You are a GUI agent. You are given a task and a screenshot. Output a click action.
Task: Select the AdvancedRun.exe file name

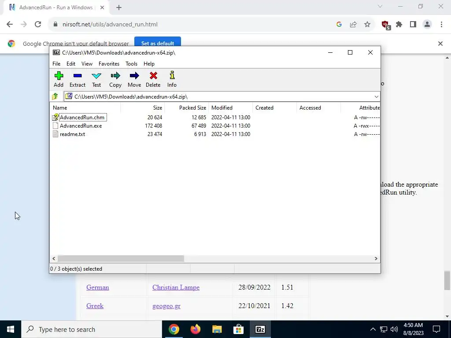[x=81, y=125]
